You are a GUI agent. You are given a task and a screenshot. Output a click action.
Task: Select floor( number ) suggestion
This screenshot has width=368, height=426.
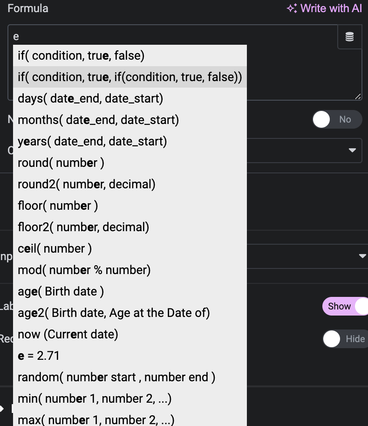pos(130,206)
